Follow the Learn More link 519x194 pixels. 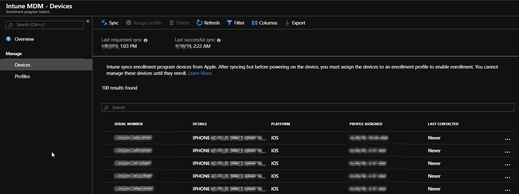(x=200, y=73)
